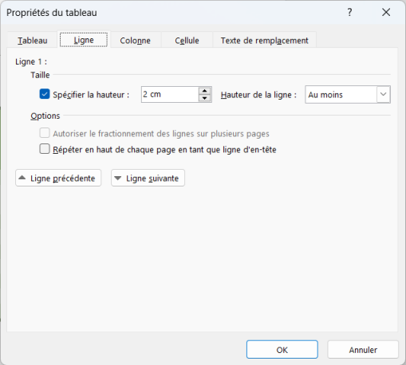Close the Propriétés du tableau dialog
This screenshot has height=365, width=406.
pos(386,12)
